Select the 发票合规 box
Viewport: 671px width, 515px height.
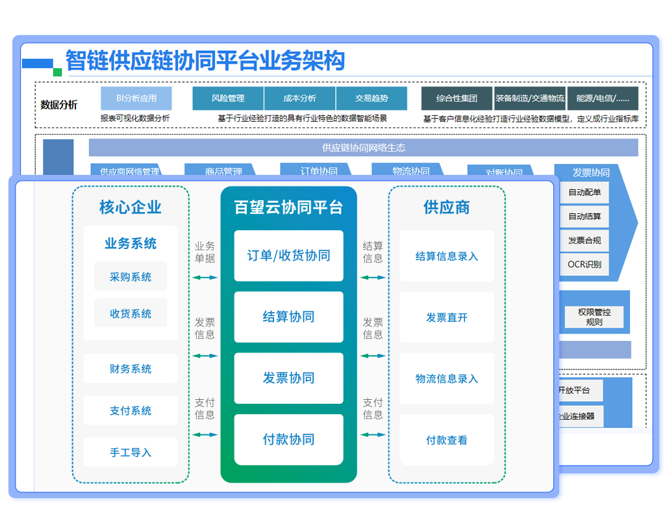pyautogui.click(x=584, y=241)
